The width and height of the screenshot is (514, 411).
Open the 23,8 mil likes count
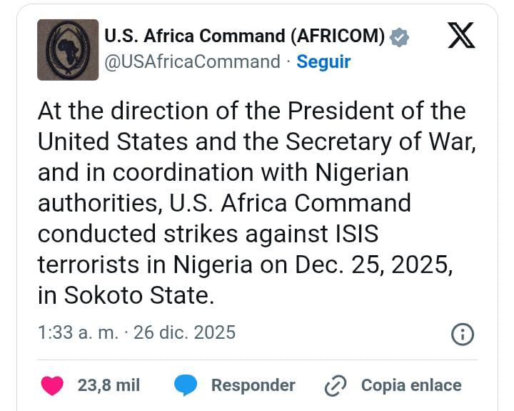tap(109, 385)
